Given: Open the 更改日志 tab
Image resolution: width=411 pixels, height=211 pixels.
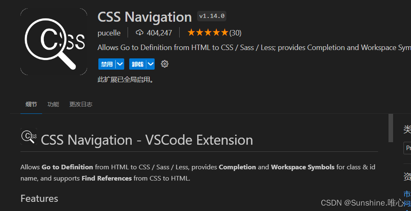Looking at the screenshot, I should [x=81, y=104].
